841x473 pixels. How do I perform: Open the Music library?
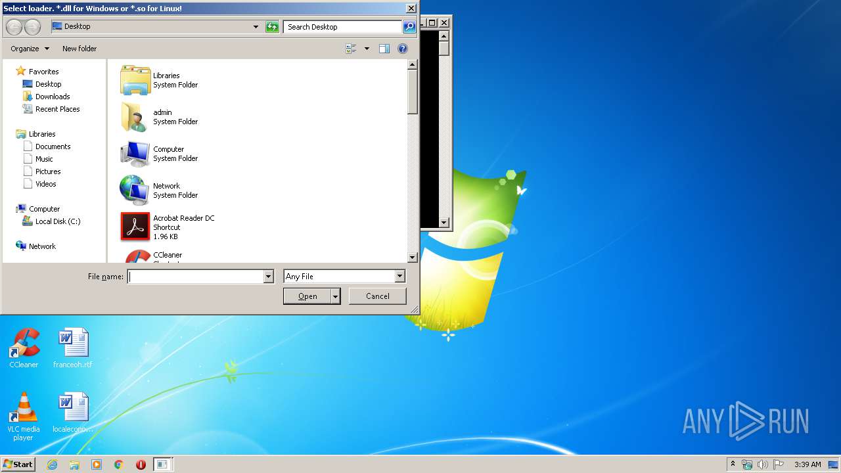click(44, 159)
